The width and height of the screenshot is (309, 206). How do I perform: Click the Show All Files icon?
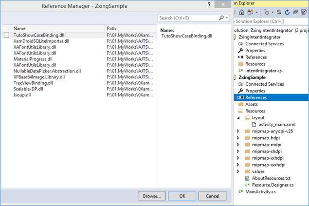[304, 12]
